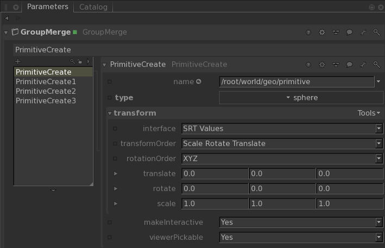Screen dimensions: 385x248
Task: Expand the translate parameter arrow
Action: [115, 174]
